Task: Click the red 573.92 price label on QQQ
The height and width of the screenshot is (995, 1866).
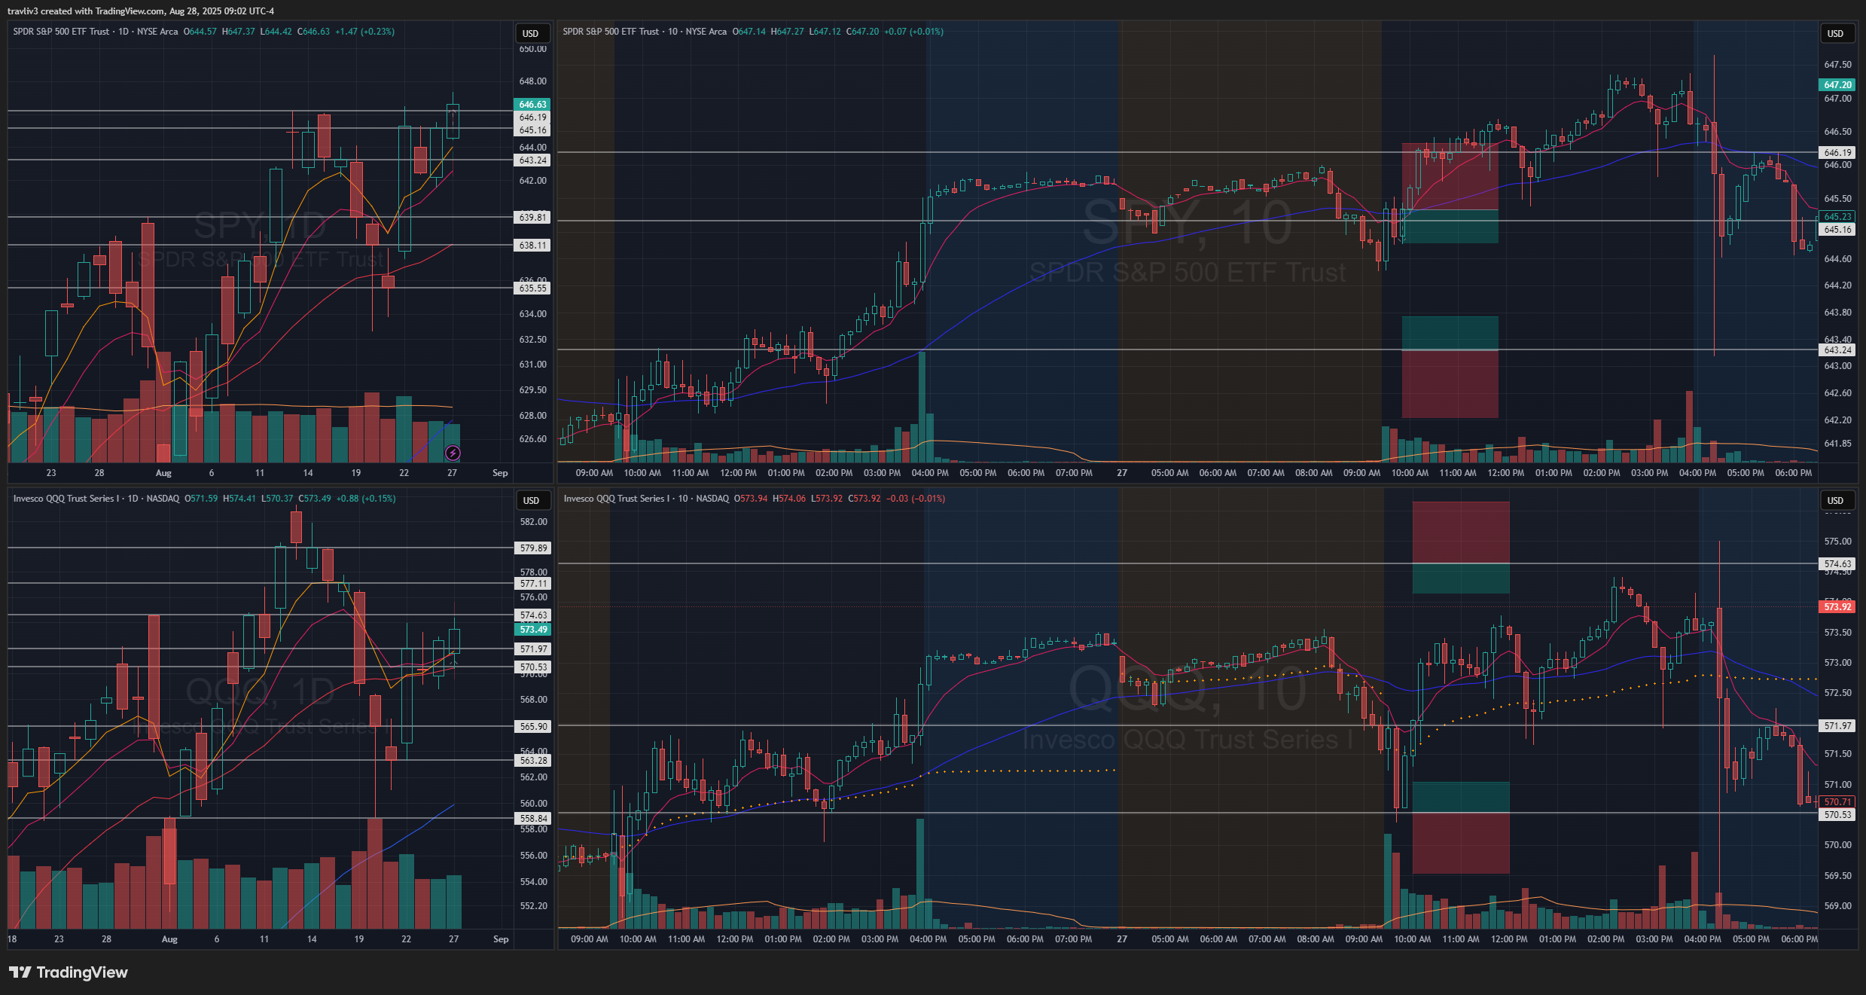Action: (x=1837, y=607)
